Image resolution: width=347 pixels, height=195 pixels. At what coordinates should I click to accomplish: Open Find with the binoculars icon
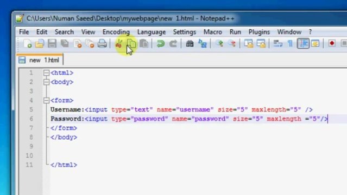(x=190, y=43)
